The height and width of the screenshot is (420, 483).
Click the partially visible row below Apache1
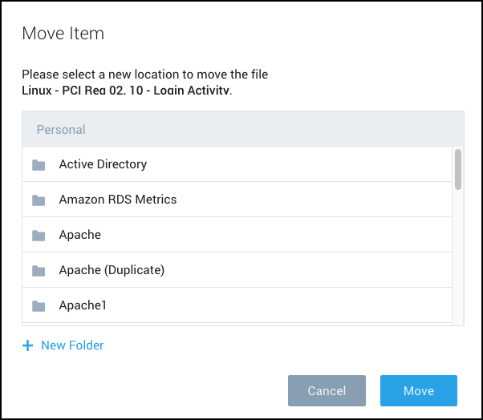pos(237,324)
